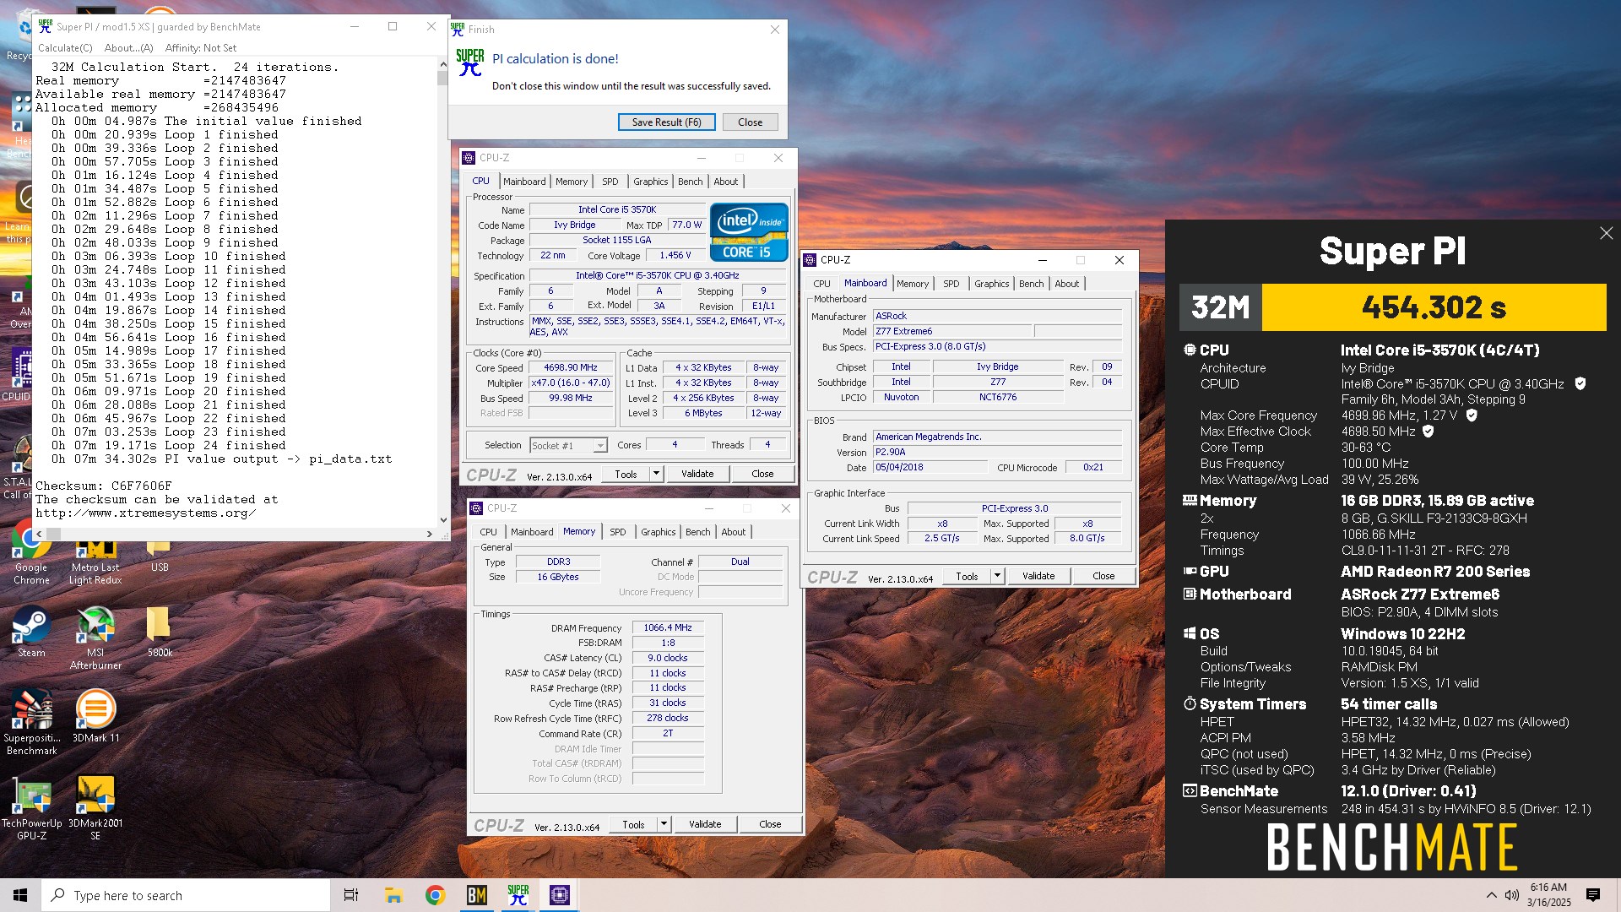Close the BenchMate Super PI result panel
Image resolution: width=1621 pixels, height=912 pixels.
tap(1606, 233)
